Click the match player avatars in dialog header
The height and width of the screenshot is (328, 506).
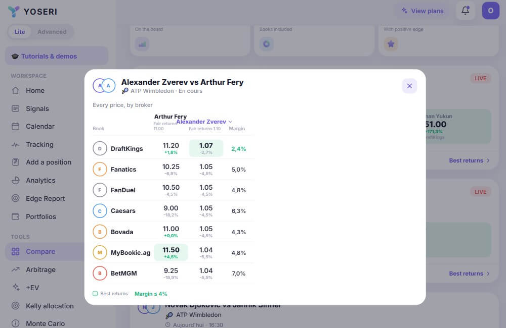[x=104, y=86]
